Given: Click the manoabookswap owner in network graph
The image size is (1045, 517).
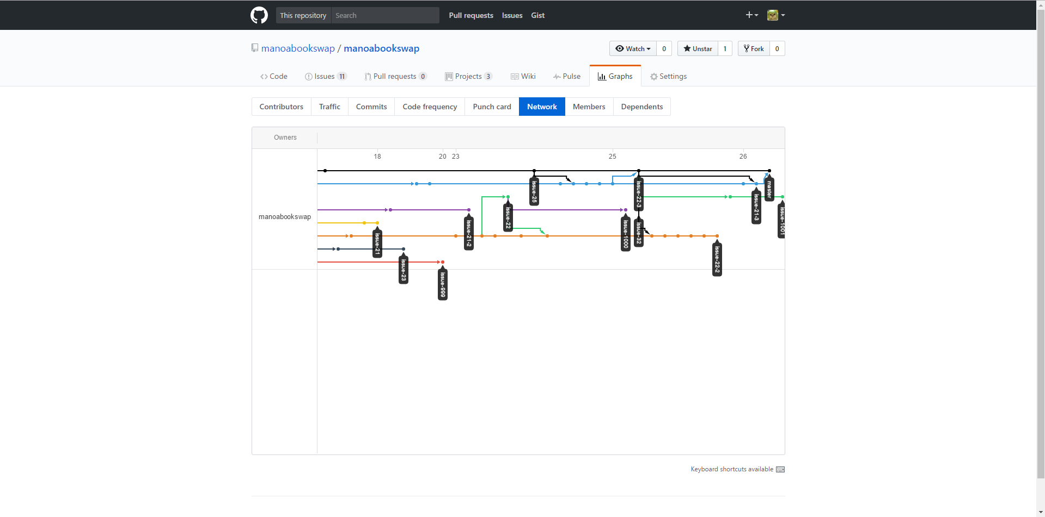Looking at the screenshot, I should (285, 216).
